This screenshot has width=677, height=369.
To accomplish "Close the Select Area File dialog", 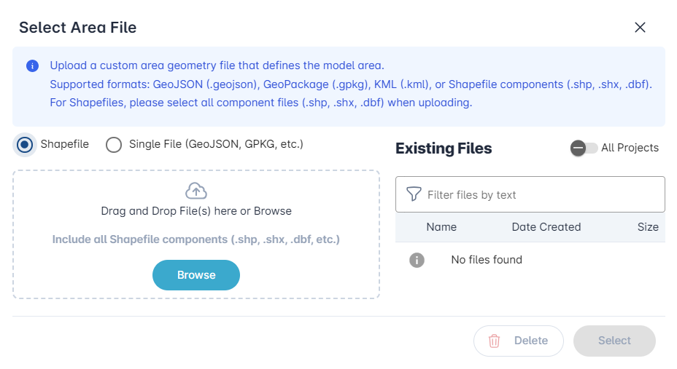I will (x=640, y=28).
